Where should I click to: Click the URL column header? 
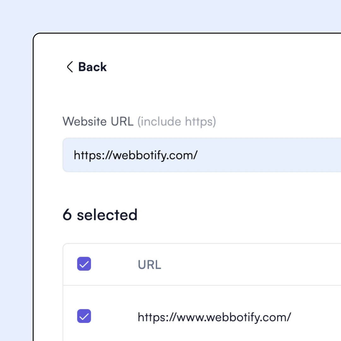pyautogui.click(x=149, y=265)
